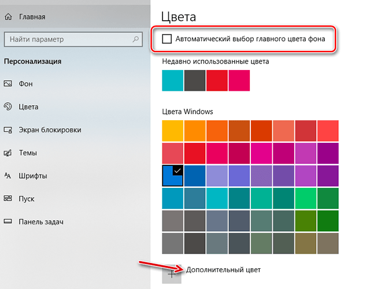This screenshot has height=289, width=370.
Task: Go to Главная via the home icon
Action: pyautogui.click(x=8, y=17)
